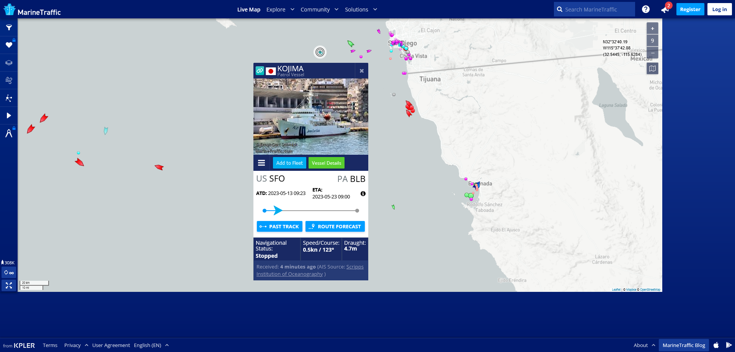Screen dimensions: 735x352
Task: Open My Fleets heart icon
Action: tap(9, 45)
